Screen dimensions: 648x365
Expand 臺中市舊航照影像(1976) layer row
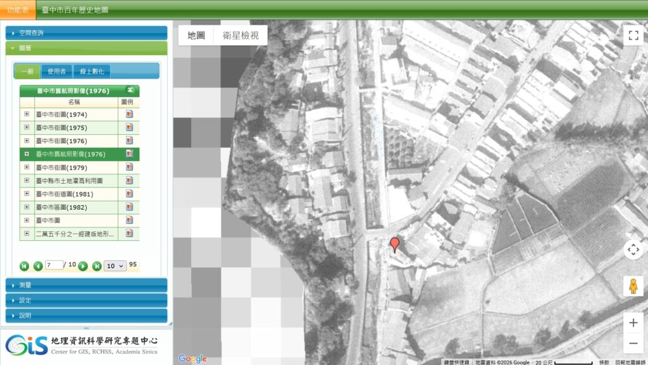27,153
